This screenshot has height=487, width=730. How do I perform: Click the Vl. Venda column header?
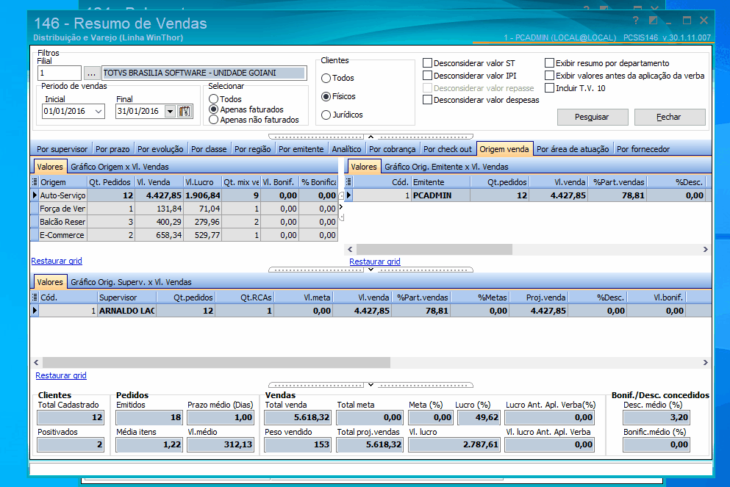[159, 182]
